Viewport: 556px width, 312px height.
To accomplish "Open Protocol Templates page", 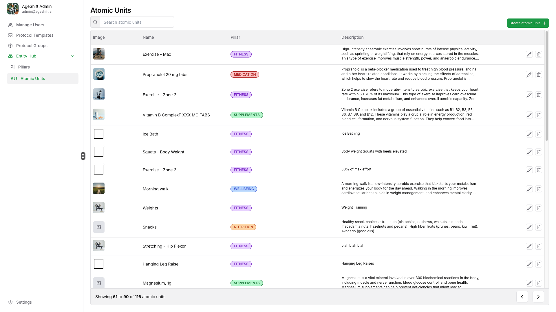I will click(x=35, y=35).
